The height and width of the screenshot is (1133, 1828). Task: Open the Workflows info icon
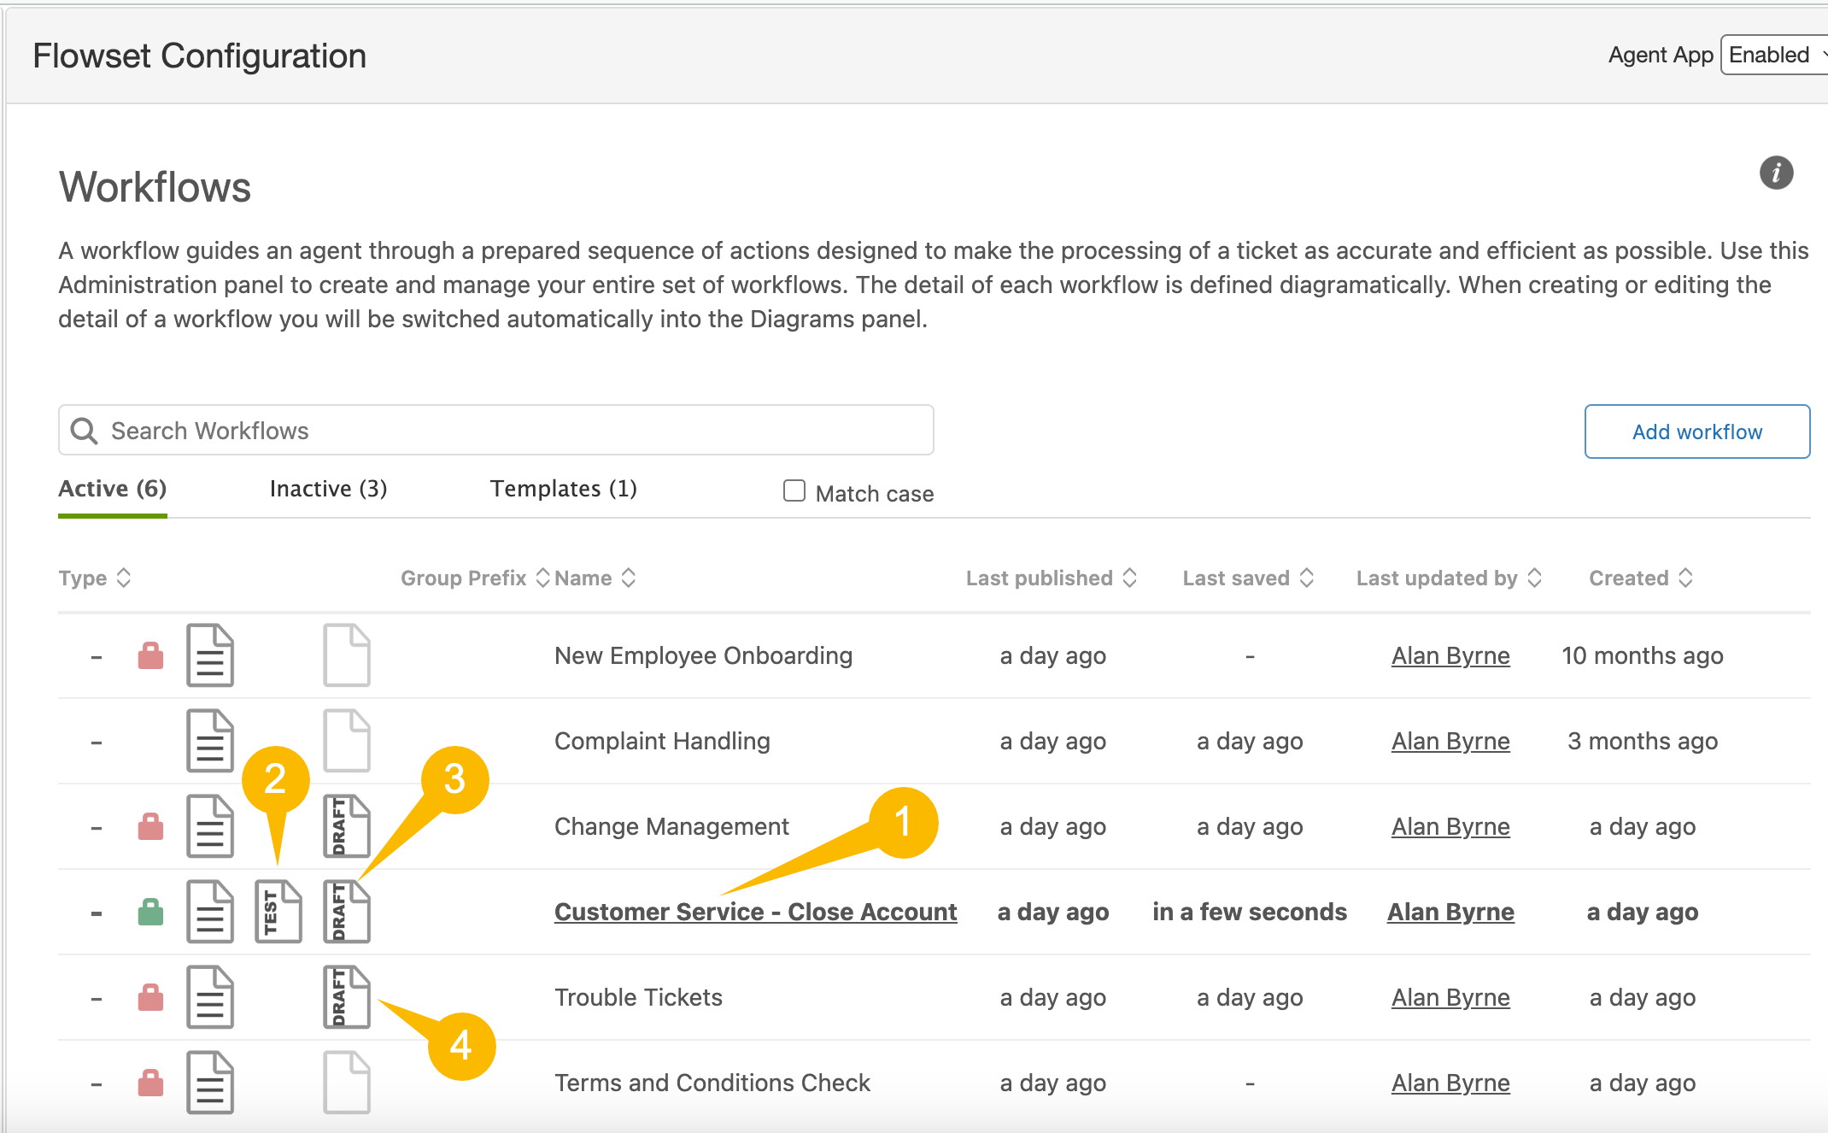click(x=1776, y=173)
